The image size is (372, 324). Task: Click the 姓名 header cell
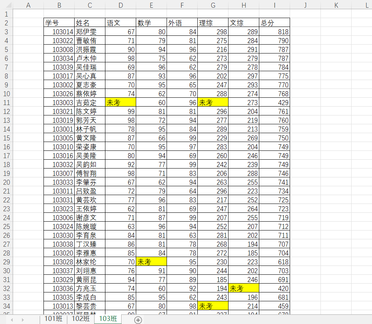point(90,23)
